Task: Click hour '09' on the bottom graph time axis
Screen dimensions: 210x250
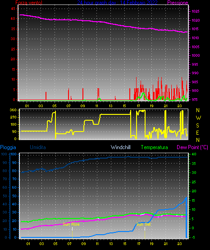Action: (x=83, y=244)
